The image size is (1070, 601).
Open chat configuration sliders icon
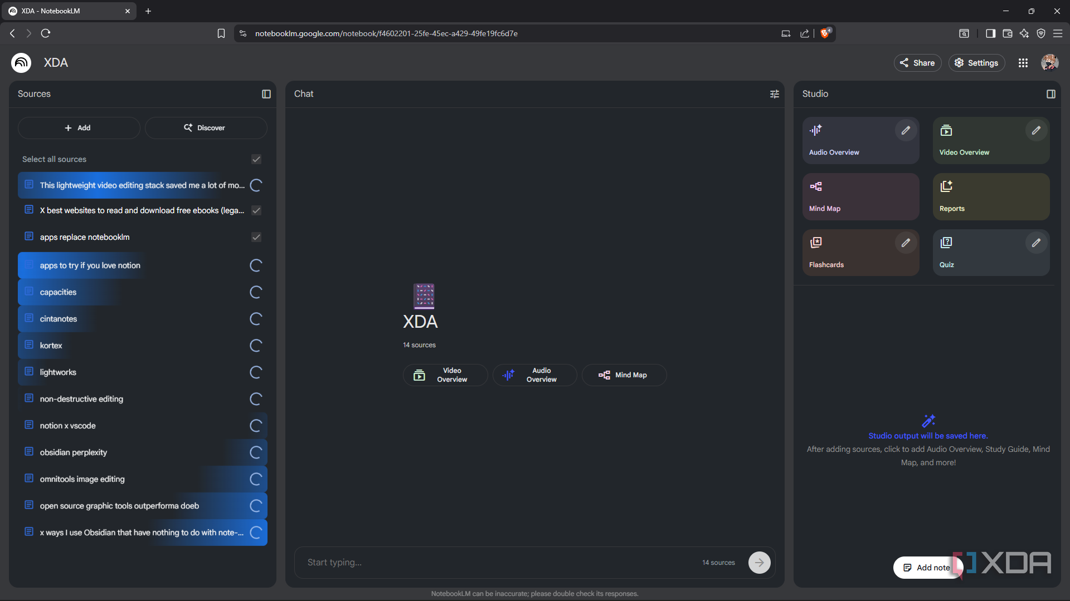tap(775, 94)
